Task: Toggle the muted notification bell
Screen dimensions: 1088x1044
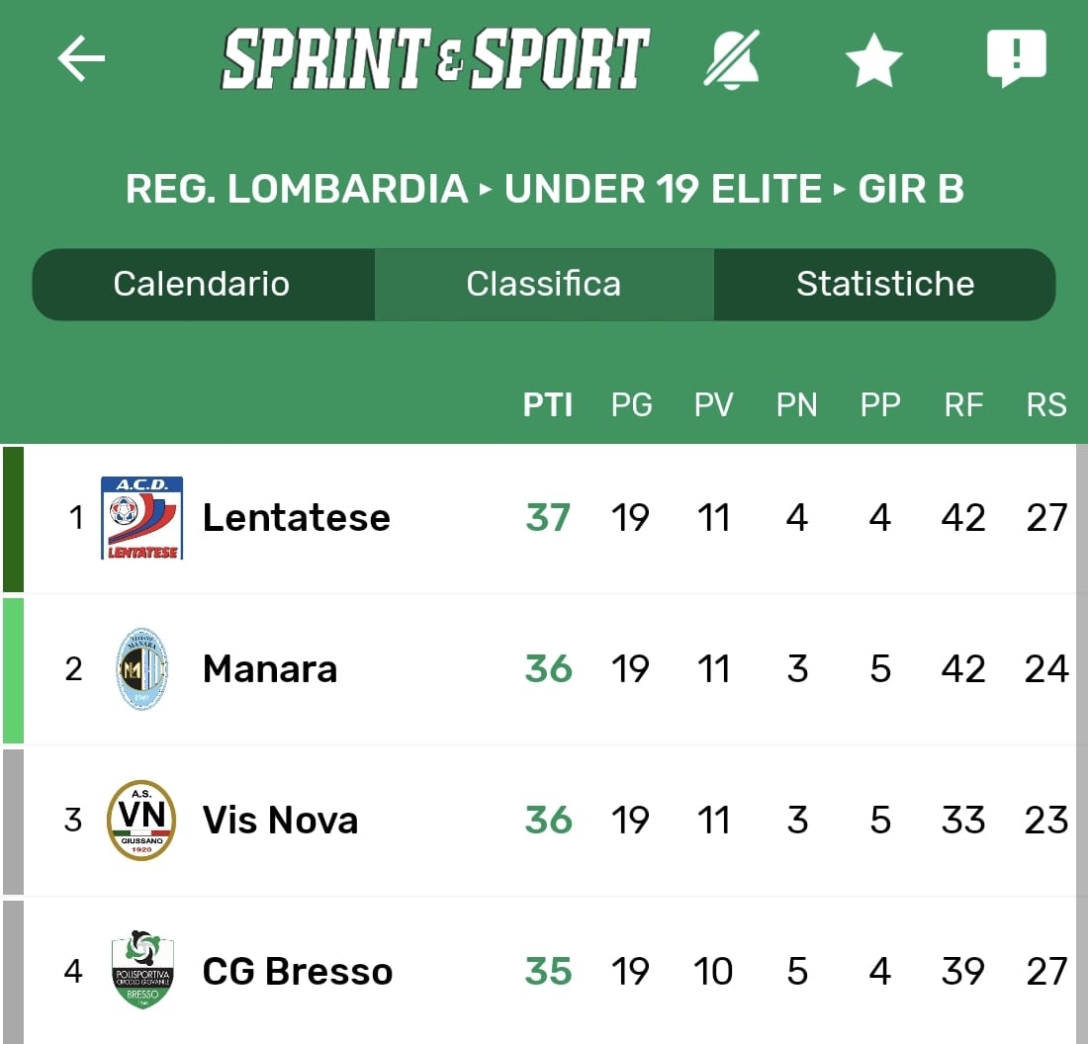Action: pos(732,59)
